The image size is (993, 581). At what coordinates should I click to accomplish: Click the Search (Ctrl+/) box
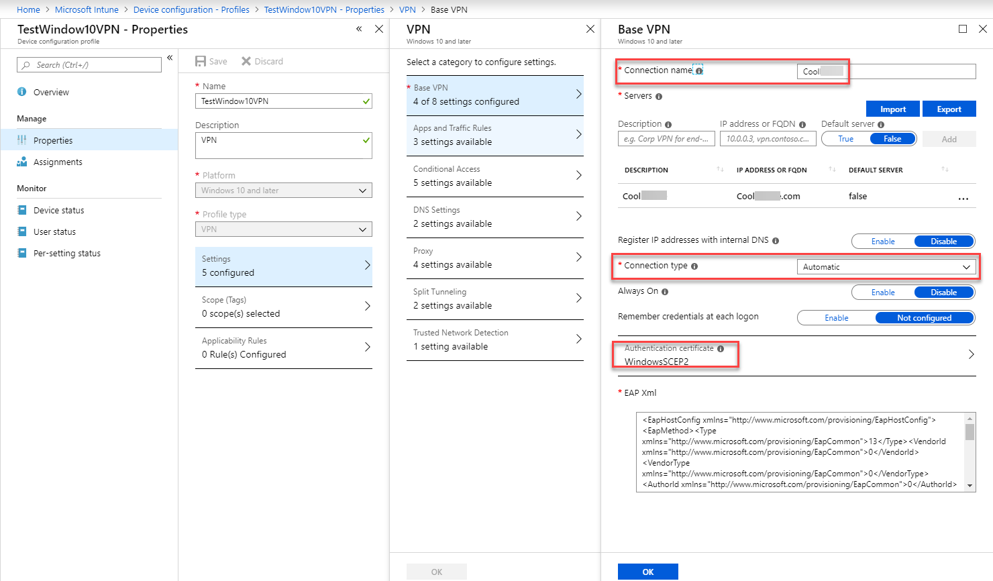click(x=89, y=65)
